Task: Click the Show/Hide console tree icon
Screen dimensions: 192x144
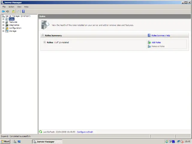Action: (x=18, y=11)
